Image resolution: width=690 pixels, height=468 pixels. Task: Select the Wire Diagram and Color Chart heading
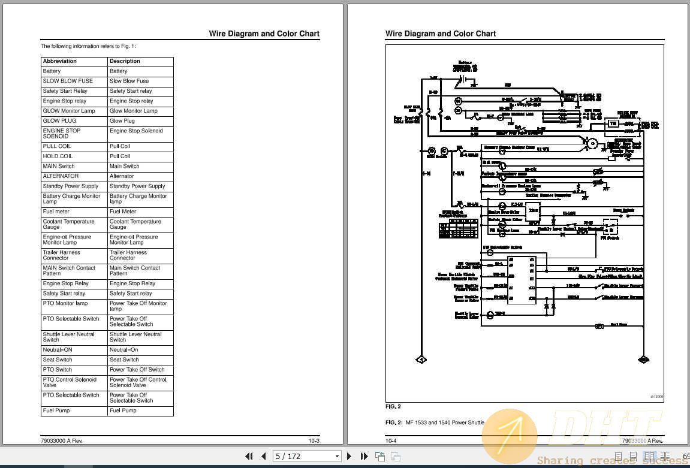[x=264, y=34]
